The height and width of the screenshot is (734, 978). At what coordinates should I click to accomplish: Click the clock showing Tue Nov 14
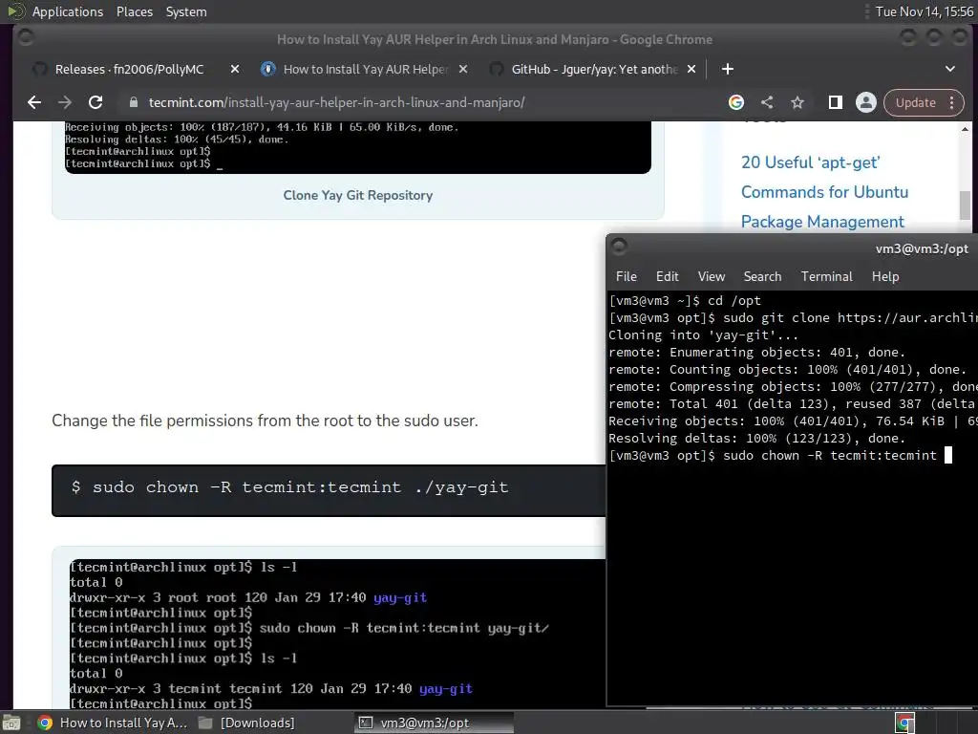pyautogui.click(x=924, y=11)
